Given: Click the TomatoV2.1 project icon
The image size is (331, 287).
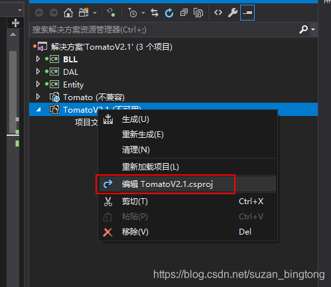Looking at the screenshot, I should point(54,109).
